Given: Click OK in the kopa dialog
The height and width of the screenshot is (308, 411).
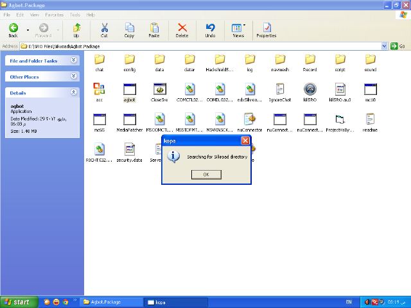Looking at the screenshot, I should point(205,175).
